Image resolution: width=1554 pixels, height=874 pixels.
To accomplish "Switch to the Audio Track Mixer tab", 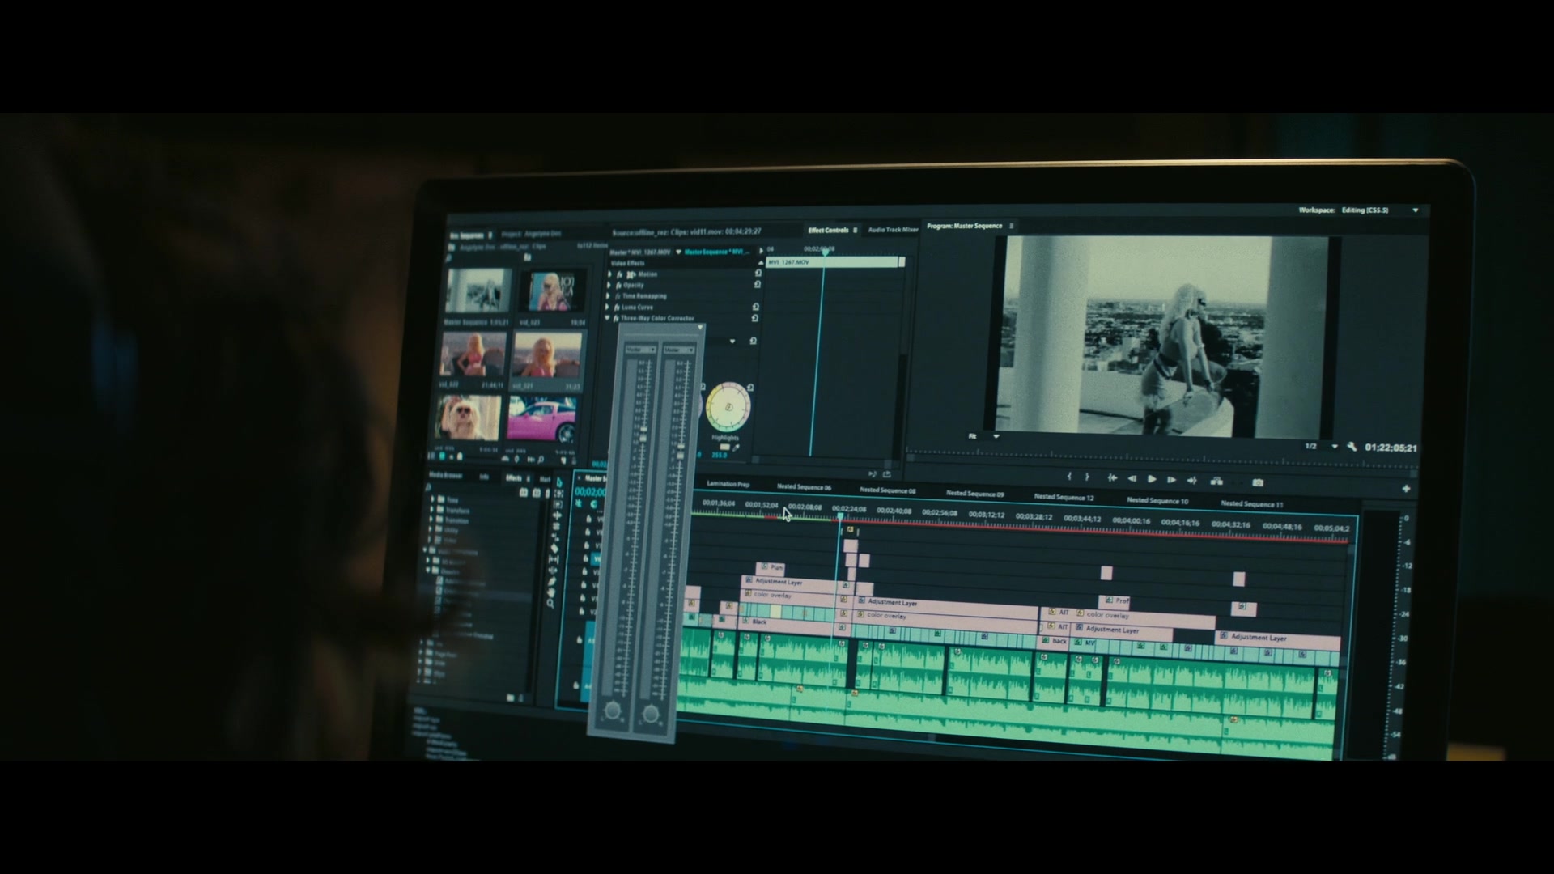I will tap(893, 230).
